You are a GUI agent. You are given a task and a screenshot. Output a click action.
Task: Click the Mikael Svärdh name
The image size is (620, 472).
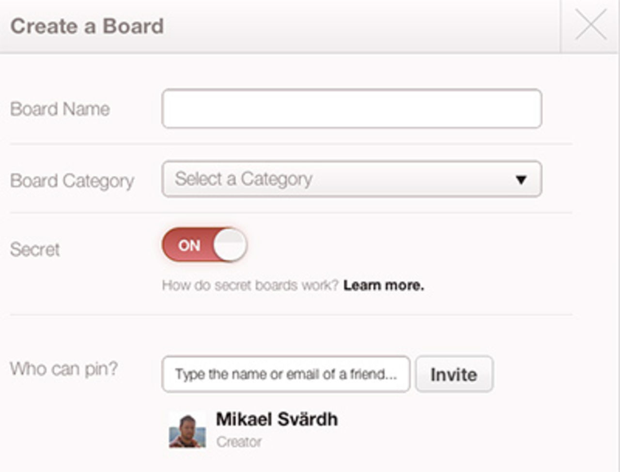(277, 419)
